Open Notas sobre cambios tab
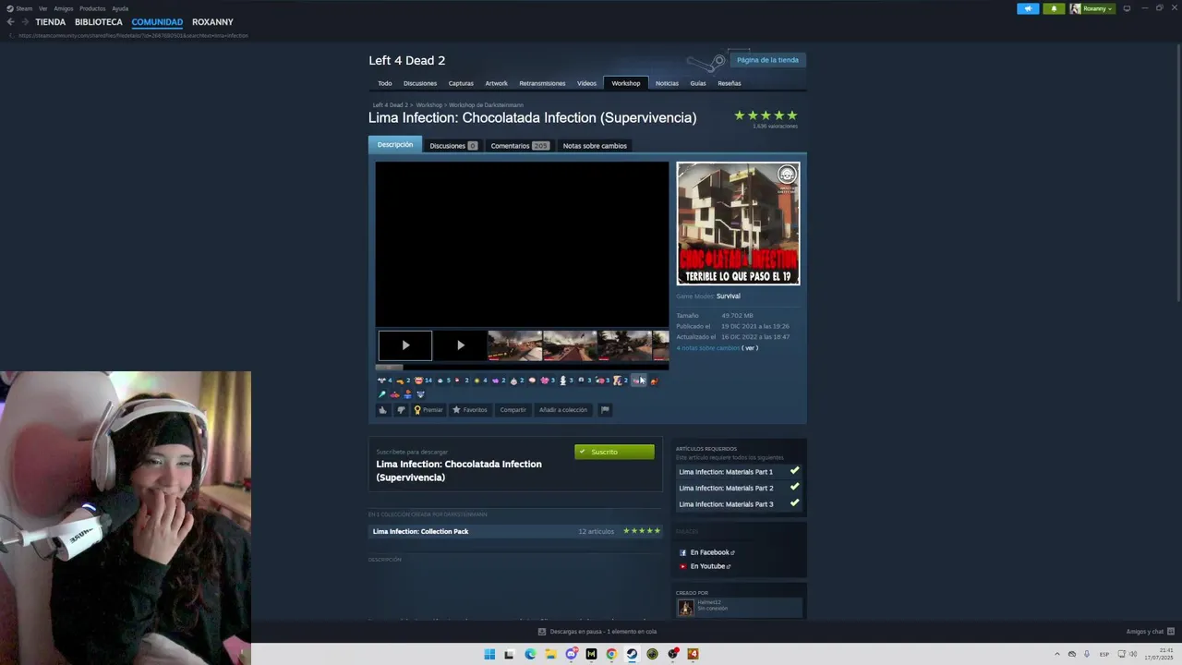This screenshot has width=1182, height=665. coord(595,146)
